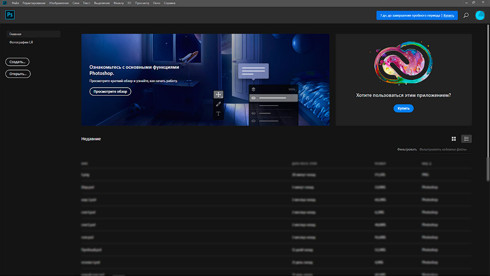490x276 pixels.
Task: Open the Текст menu
Action: point(87,3)
